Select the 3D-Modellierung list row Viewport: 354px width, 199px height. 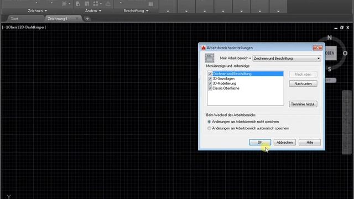click(246, 83)
